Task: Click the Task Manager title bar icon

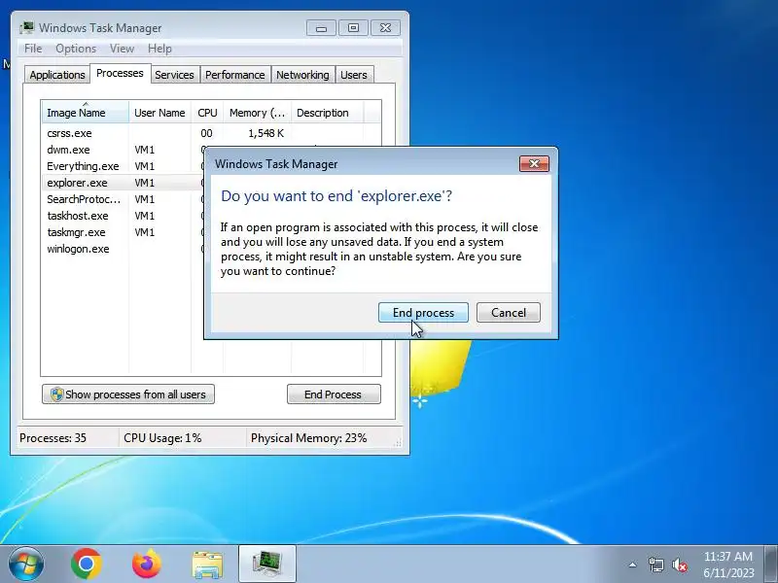Action: tap(27, 28)
